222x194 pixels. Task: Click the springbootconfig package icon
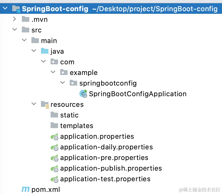pyautogui.click(x=73, y=83)
